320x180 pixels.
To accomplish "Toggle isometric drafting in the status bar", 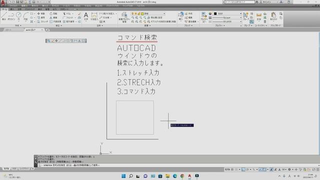I will [253, 169].
